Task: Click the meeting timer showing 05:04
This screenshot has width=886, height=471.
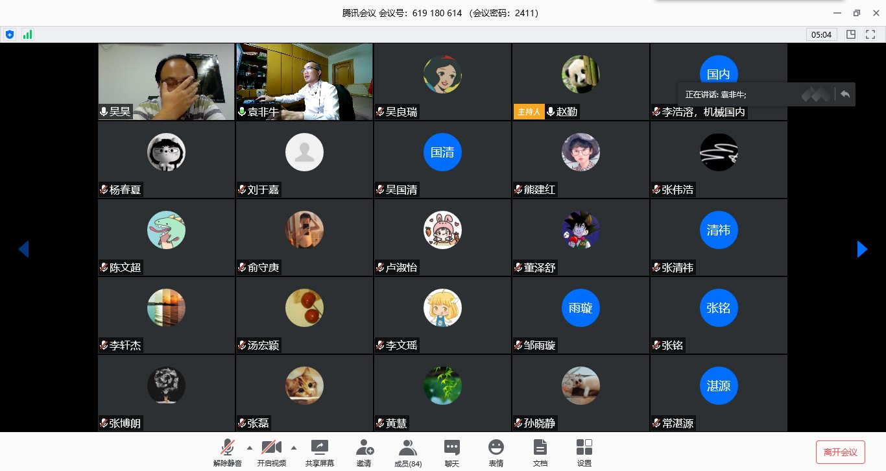Action: [822, 34]
